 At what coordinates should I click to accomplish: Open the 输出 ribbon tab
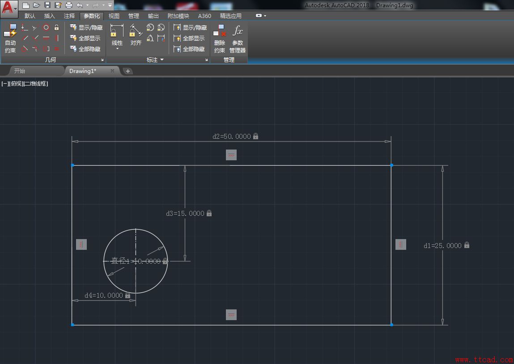click(153, 16)
